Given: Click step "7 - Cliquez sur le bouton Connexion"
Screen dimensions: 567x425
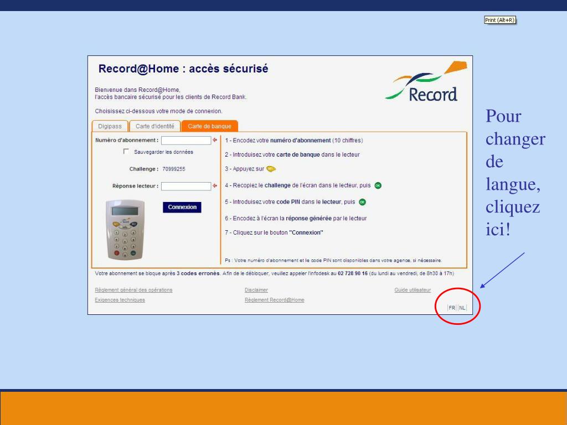Looking at the screenshot, I should [x=274, y=233].
